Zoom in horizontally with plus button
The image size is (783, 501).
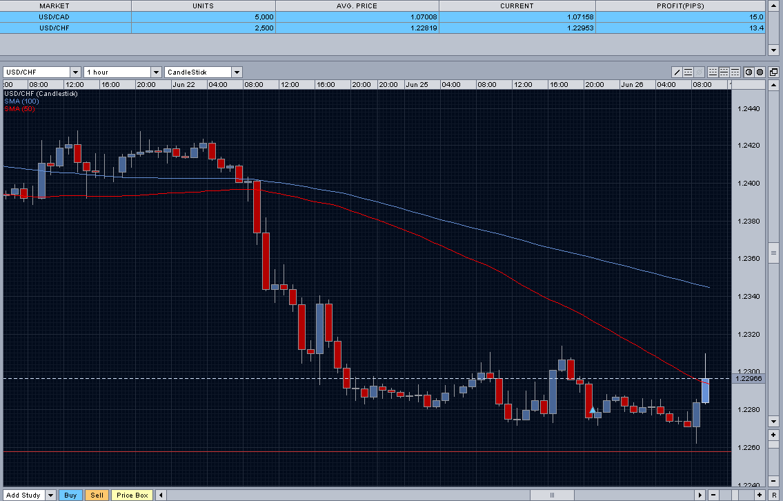pyautogui.click(x=760, y=495)
